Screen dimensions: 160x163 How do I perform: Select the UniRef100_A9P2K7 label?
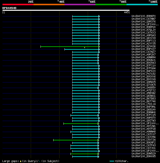143,54
